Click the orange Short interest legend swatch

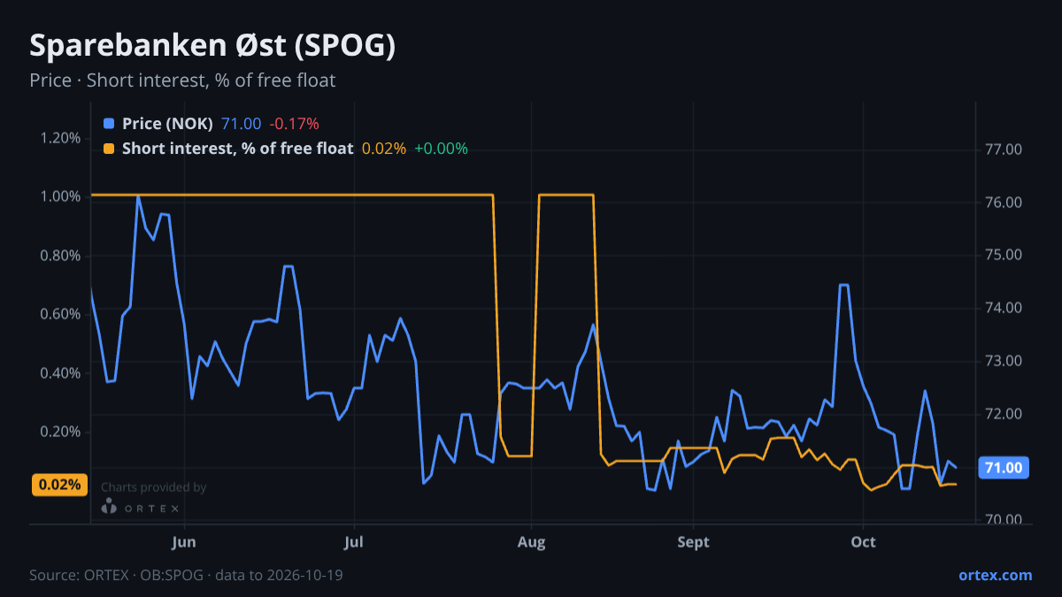[109, 149]
